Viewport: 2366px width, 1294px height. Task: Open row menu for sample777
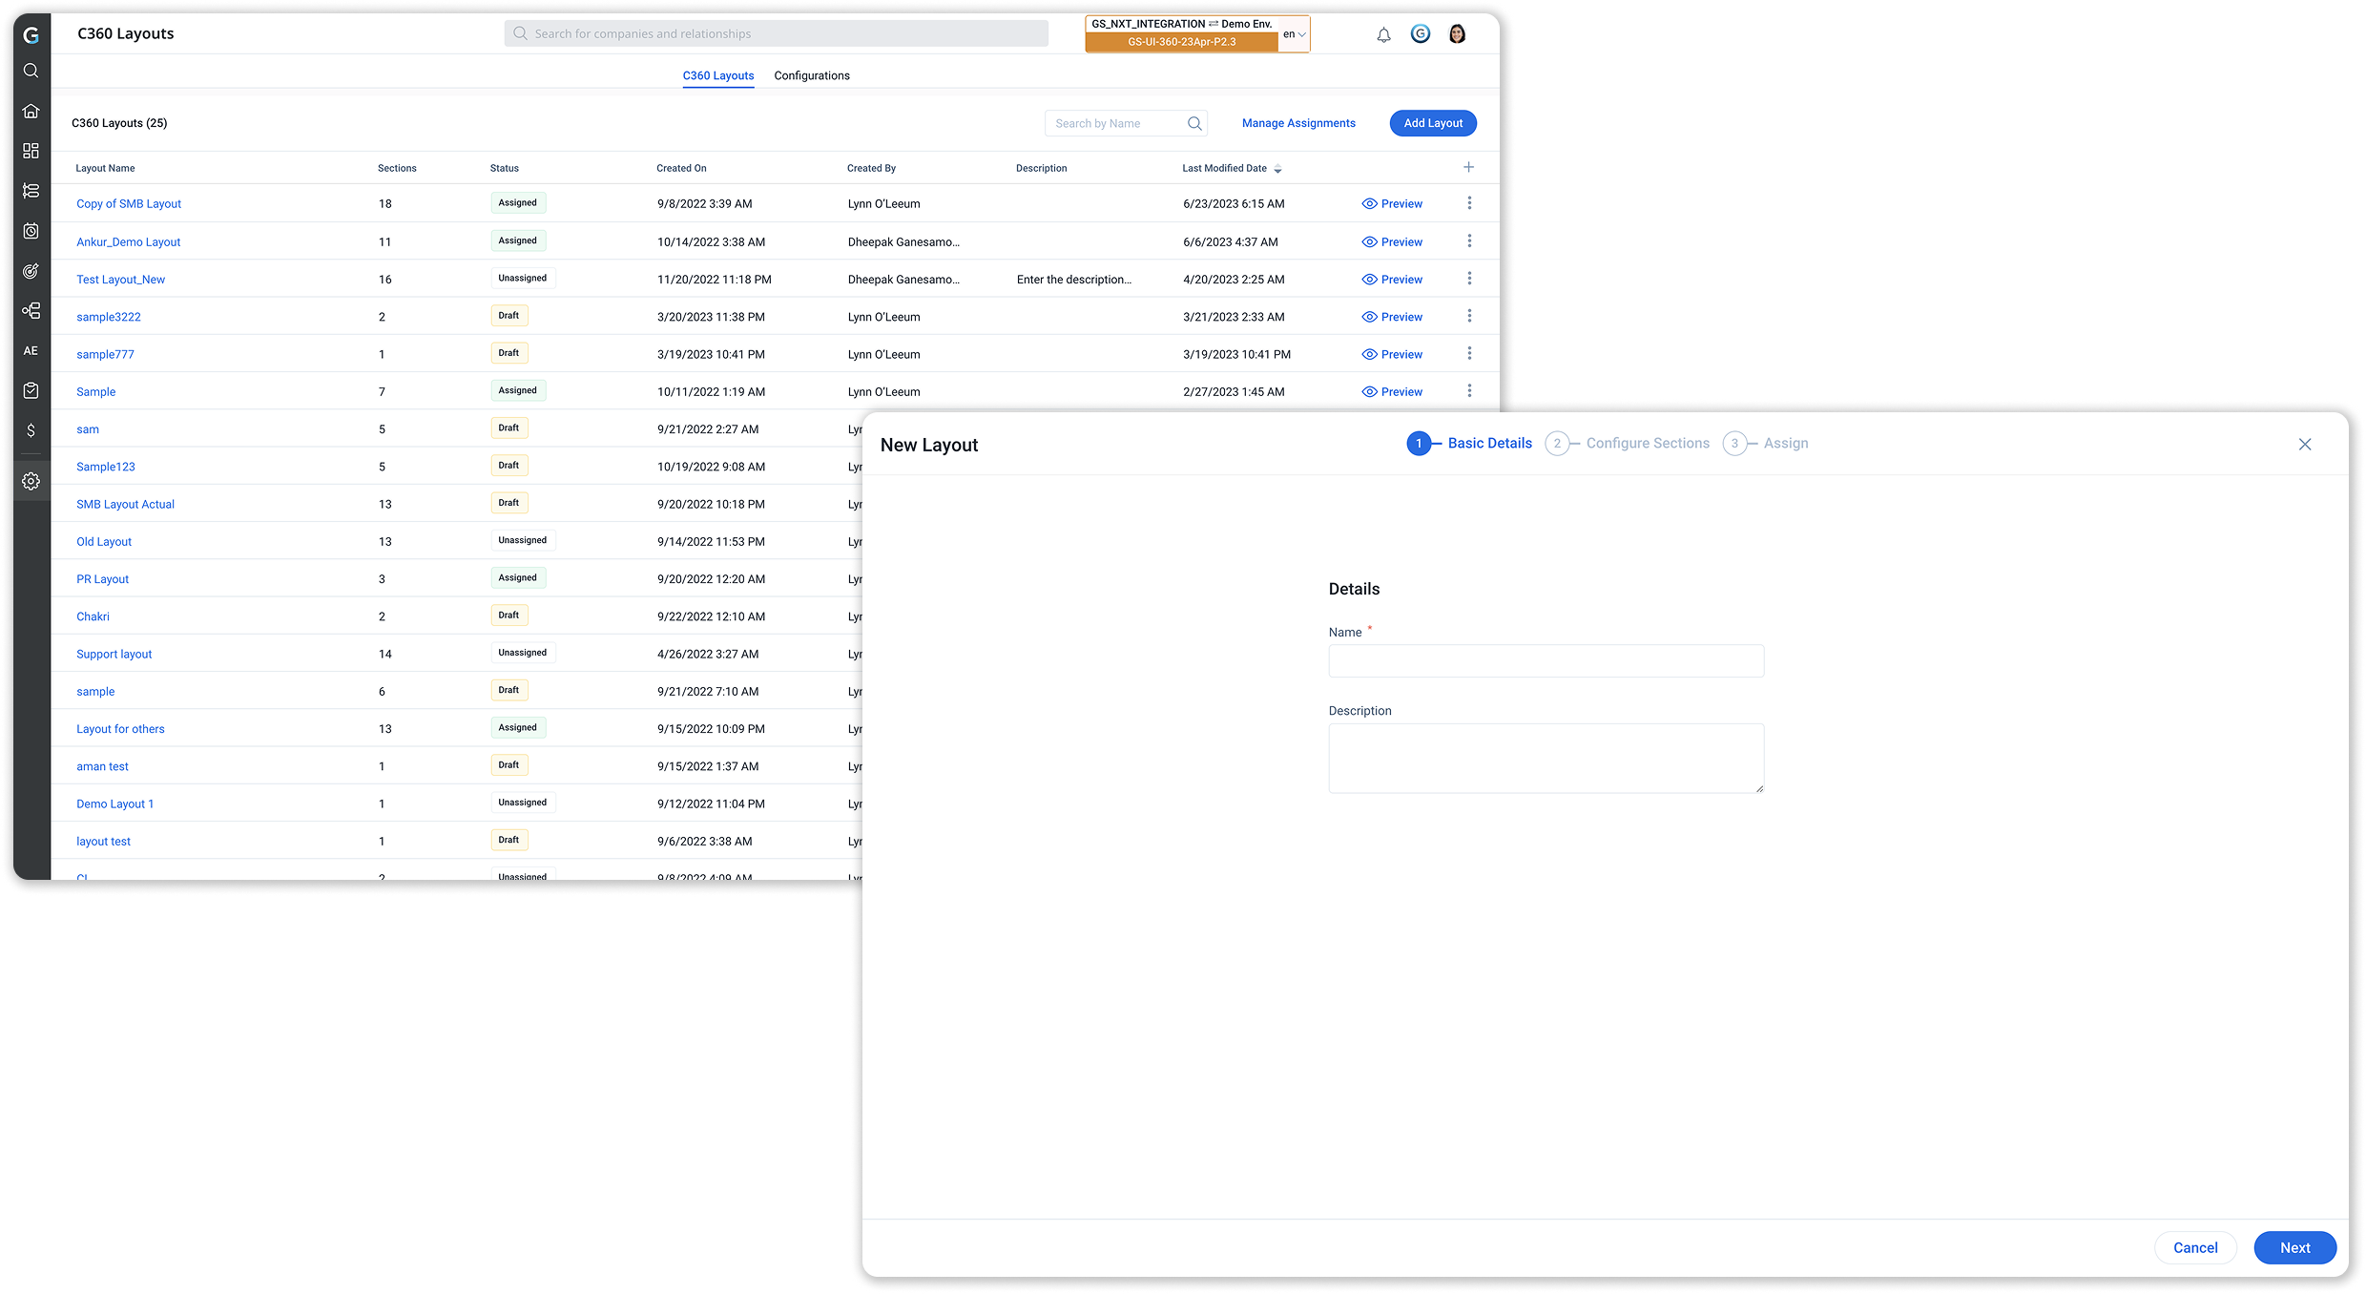pos(1469,354)
